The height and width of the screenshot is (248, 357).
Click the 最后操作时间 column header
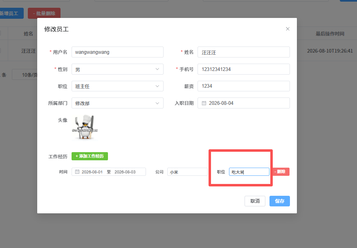[330, 33]
